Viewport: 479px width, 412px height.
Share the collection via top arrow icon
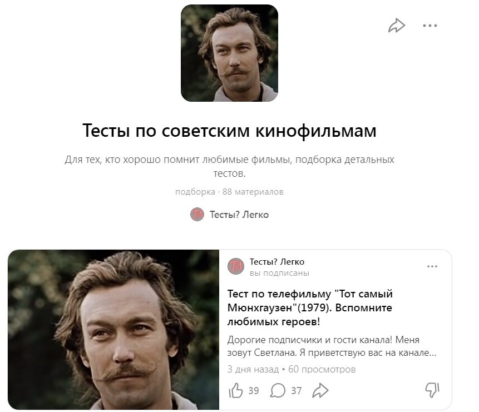(x=396, y=26)
